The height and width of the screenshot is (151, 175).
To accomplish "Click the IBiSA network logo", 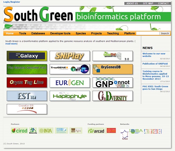I will click(x=136, y=131).
